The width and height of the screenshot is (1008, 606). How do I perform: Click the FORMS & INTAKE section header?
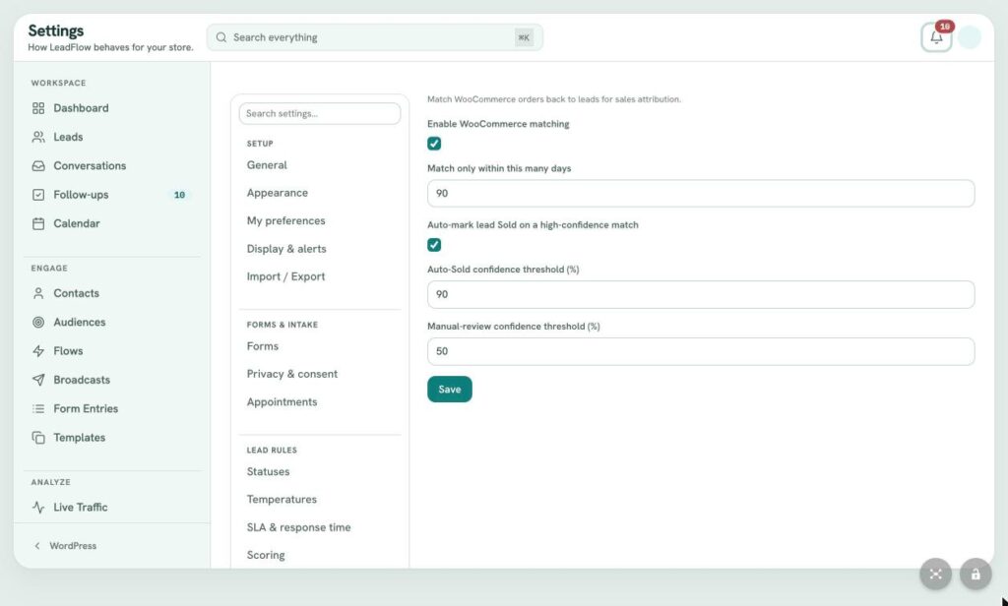coord(283,325)
